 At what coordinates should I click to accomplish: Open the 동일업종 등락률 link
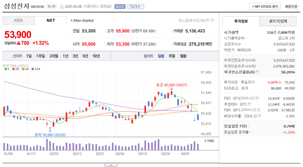237,132
